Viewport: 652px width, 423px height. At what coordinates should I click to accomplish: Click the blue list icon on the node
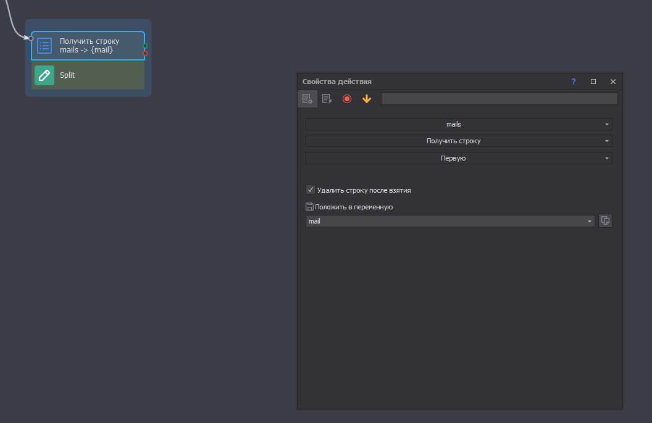click(x=44, y=46)
